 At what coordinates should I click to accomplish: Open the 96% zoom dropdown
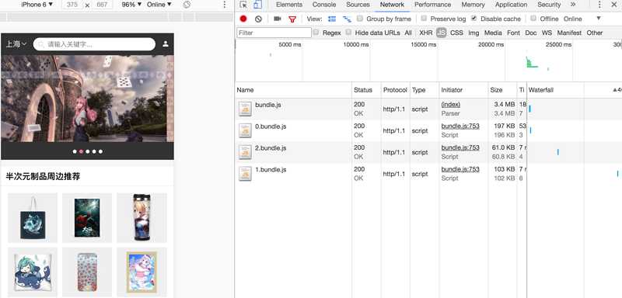[131, 5]
